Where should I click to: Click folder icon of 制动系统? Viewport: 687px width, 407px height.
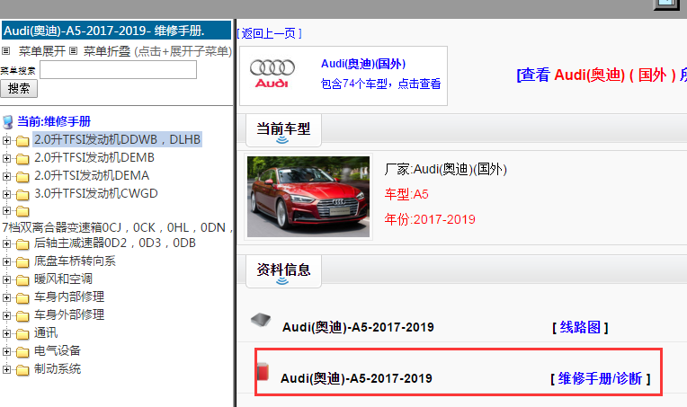click(22, 370)
